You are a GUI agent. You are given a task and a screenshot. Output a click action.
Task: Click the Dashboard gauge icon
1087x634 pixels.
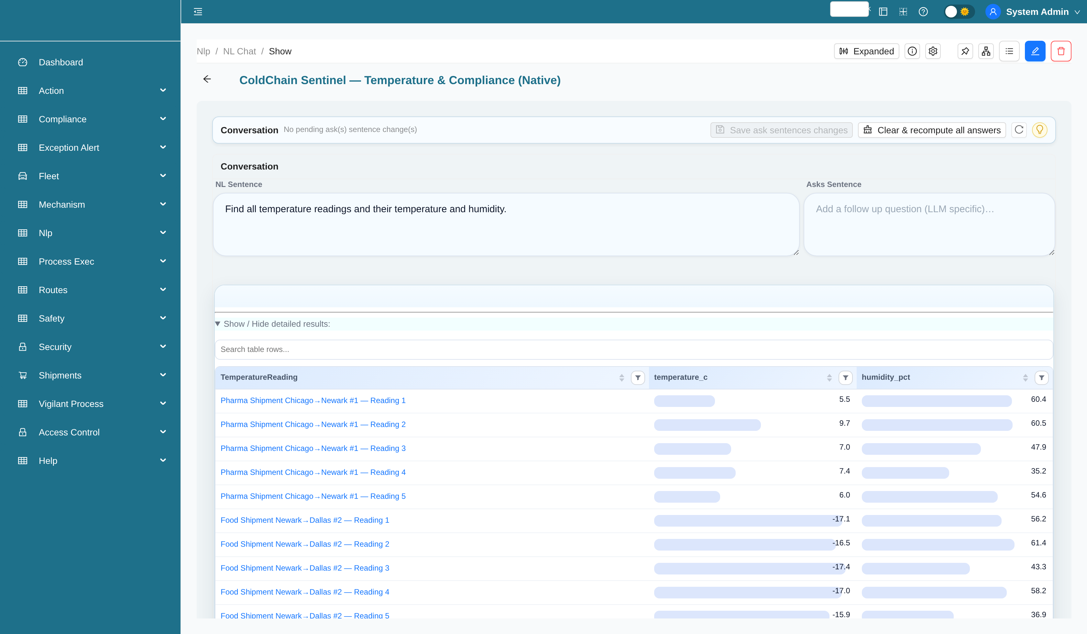click(x=23, y=62)
